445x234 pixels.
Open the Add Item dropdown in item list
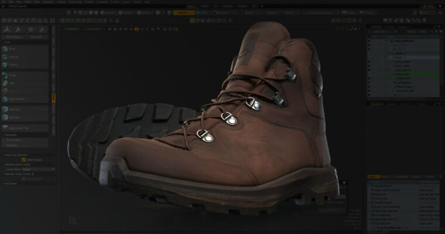(x=382, y=32)
